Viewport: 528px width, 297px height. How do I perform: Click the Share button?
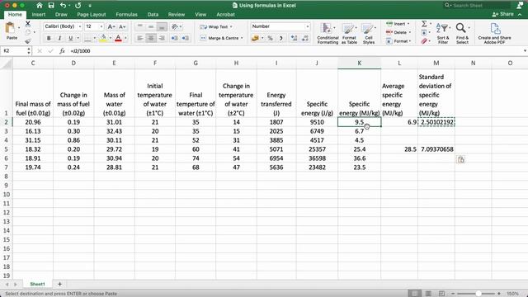(502, 14)
